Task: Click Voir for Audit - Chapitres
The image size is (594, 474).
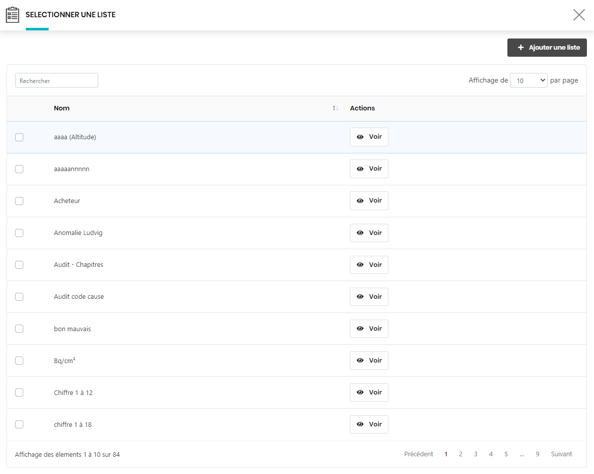Action: [x=369, y=265]
